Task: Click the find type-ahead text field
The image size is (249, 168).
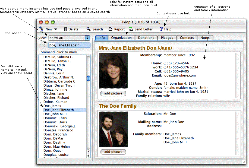Action: (69, 45)
